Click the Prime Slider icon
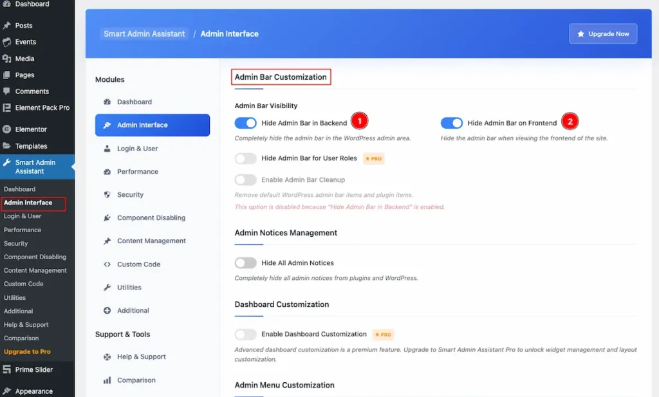The image size is (659, 397). tap(6, 369)
